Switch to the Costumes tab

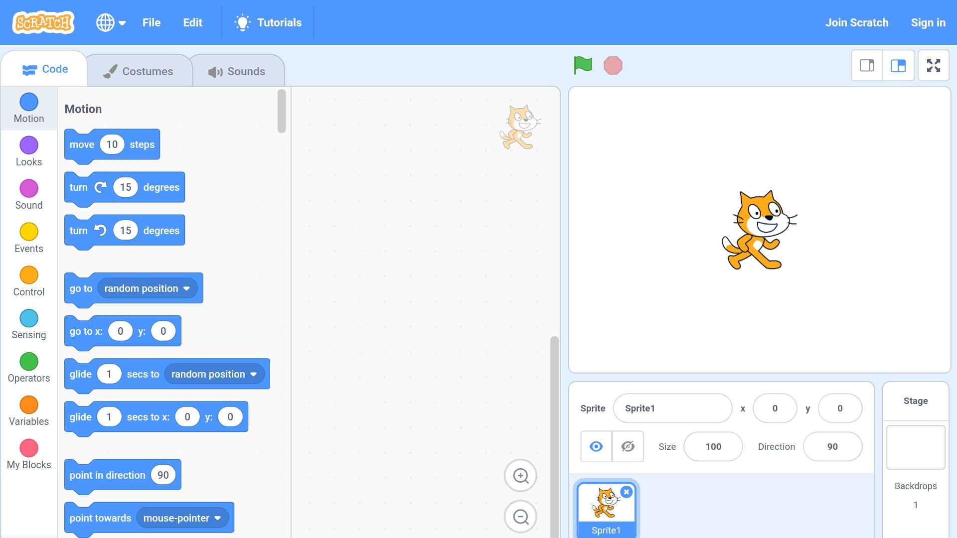pos(139,71)
